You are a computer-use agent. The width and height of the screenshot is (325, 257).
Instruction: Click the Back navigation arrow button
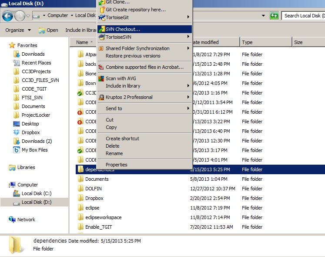7,16
